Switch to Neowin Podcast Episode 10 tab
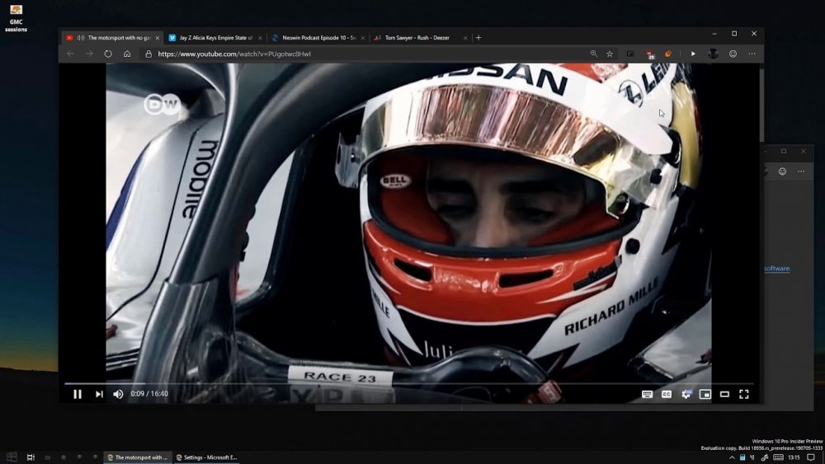This screenshot has width=825, height=464. [318, 38]
